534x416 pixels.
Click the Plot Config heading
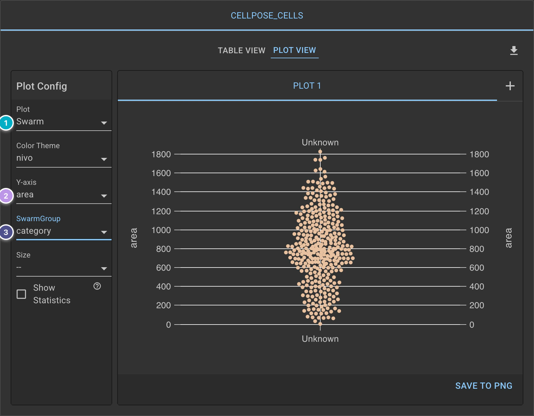click(42, 86)
